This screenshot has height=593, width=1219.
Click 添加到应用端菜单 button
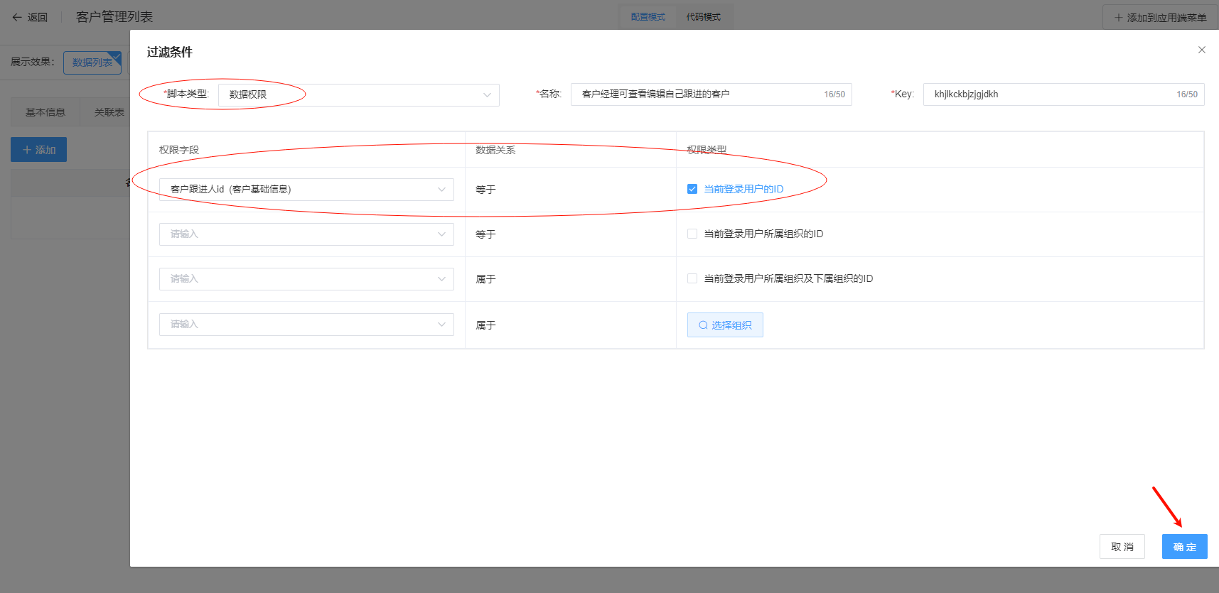point(1160,17)
